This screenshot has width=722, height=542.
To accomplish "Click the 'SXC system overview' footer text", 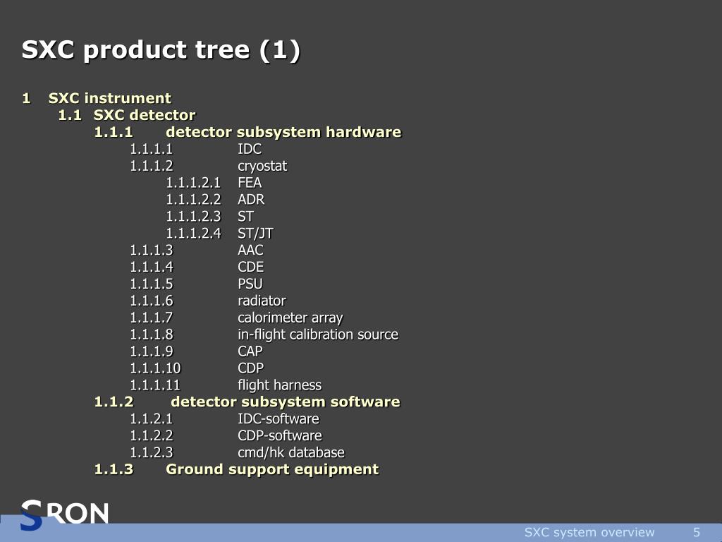I will pos(589,532).
